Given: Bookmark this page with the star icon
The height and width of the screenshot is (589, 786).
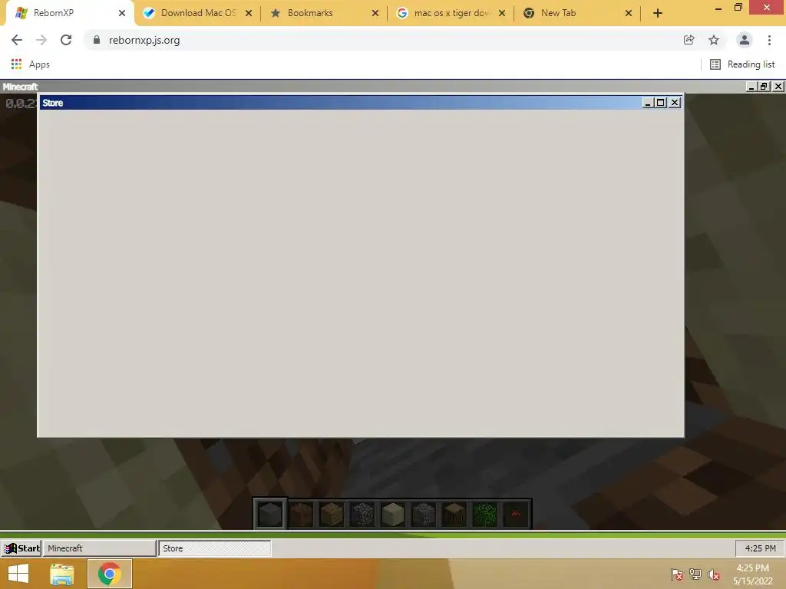Looking at the screenshot, I should point(714,40).
